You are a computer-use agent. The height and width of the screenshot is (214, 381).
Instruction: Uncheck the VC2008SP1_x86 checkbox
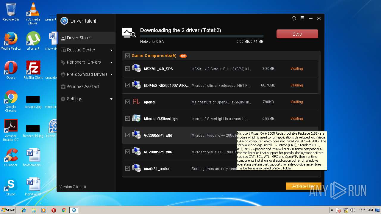pos(127,152)
